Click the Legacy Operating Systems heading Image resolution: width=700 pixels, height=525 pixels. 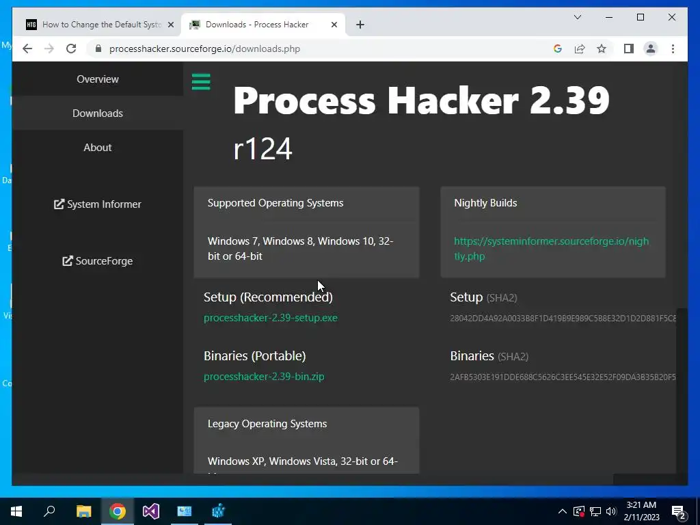tap(267, 424)
